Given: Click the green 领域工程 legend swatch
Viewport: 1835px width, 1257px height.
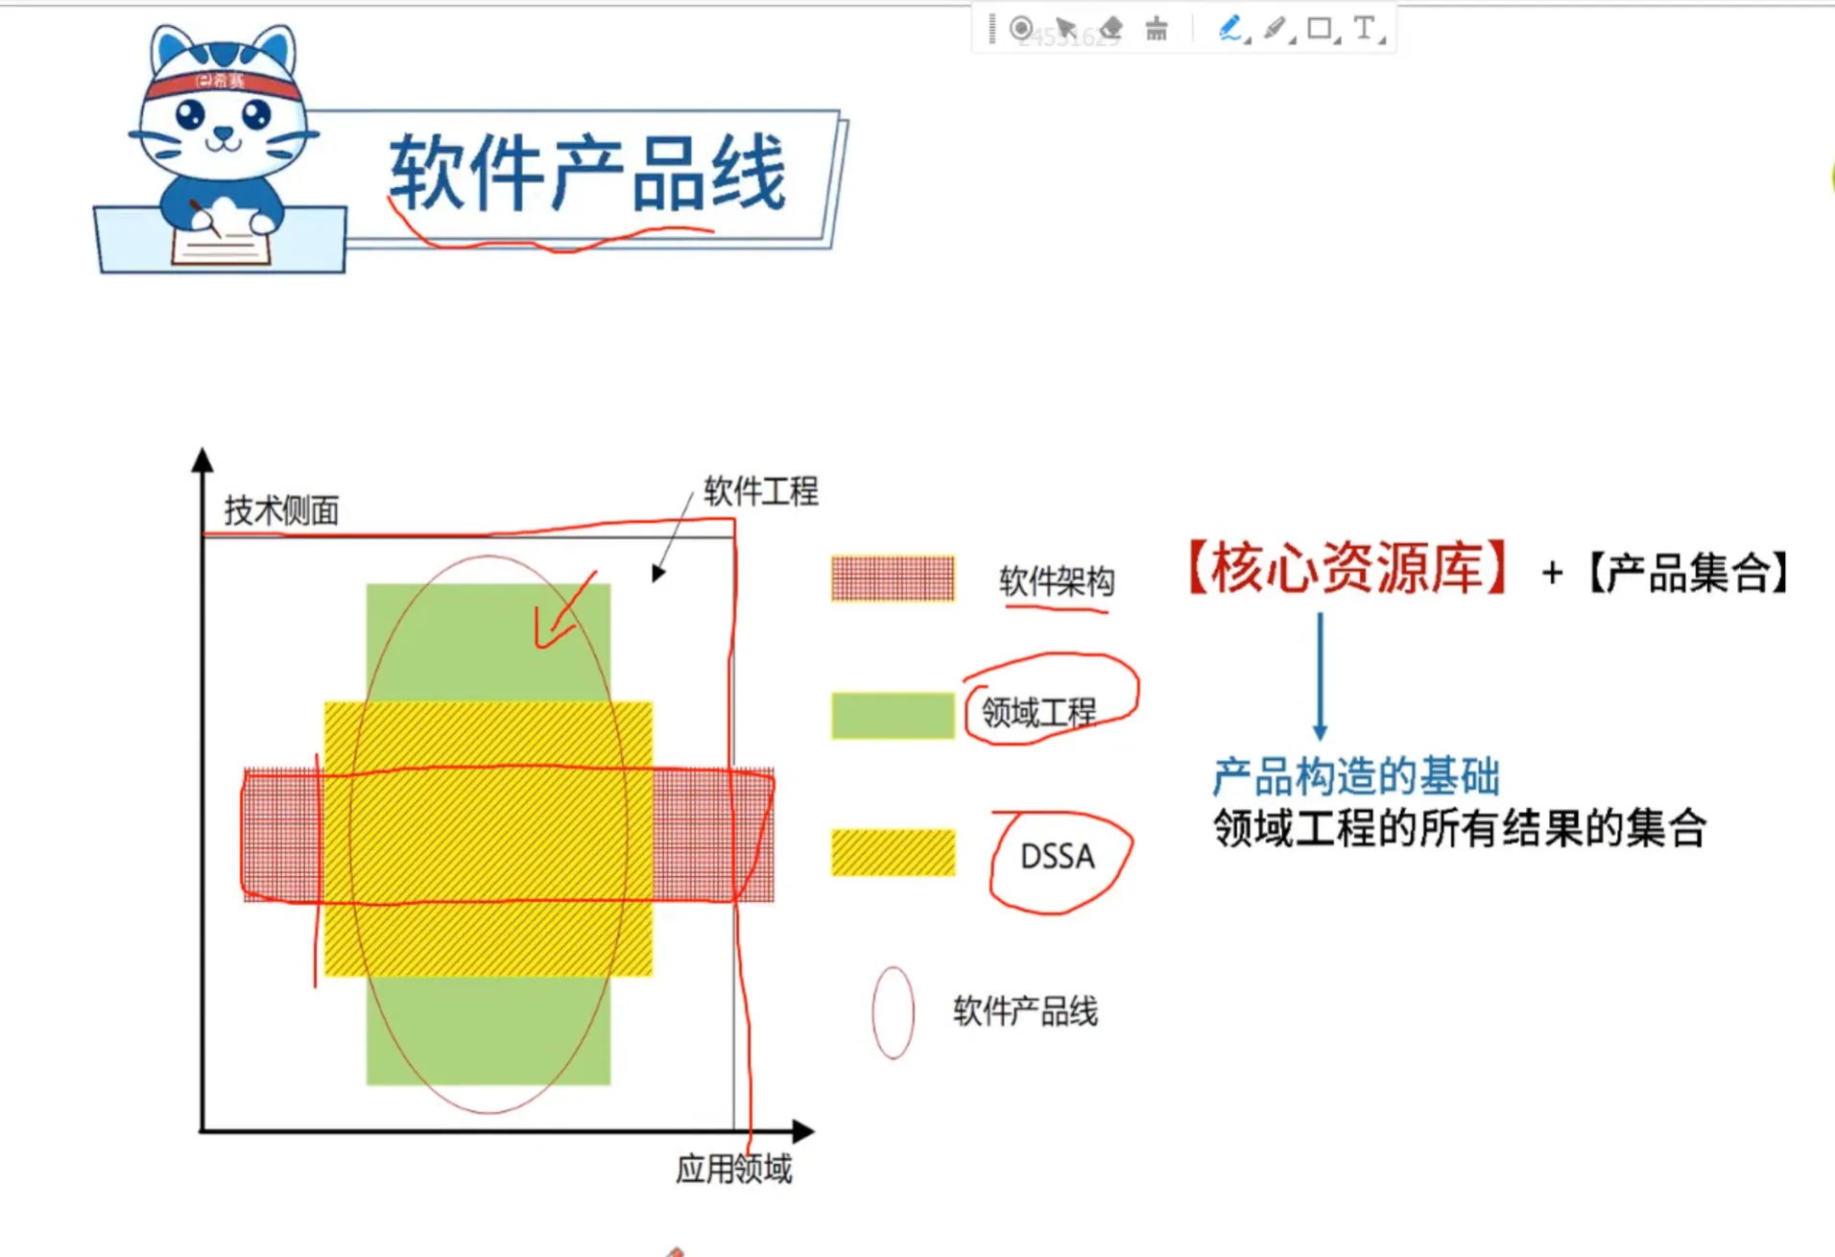Looking at the screenshot, I should tap(893, 716).
